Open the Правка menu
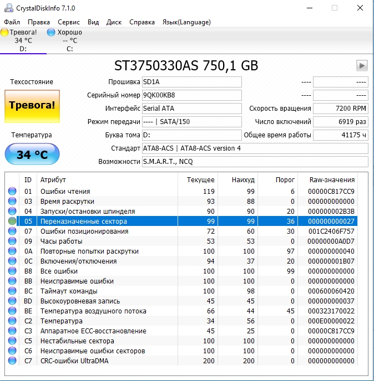The height and width of the screenshot is (381, 374). tap(39, 22)
